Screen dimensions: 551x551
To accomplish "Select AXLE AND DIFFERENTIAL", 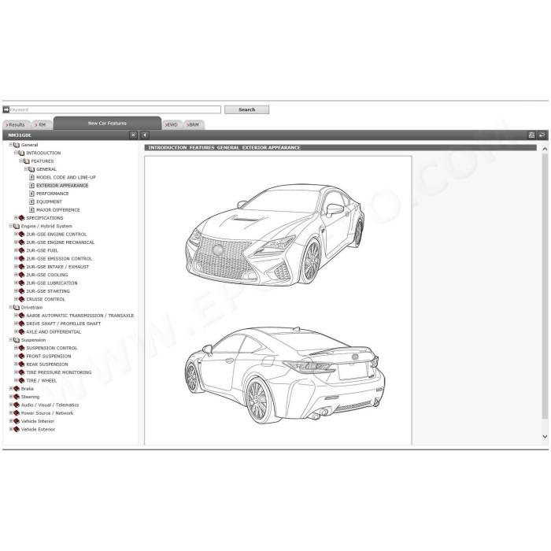I will pyautogui.click(x=54, y=331).
